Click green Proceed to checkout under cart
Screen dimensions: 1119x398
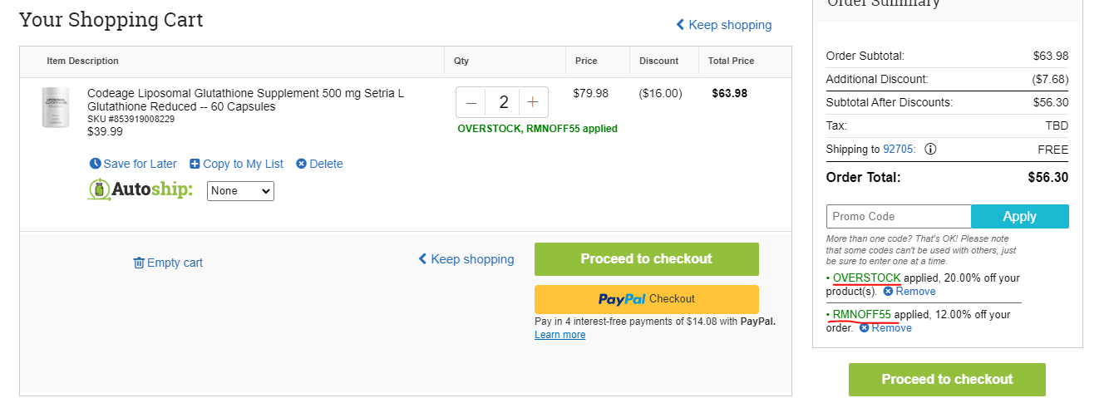647,259
